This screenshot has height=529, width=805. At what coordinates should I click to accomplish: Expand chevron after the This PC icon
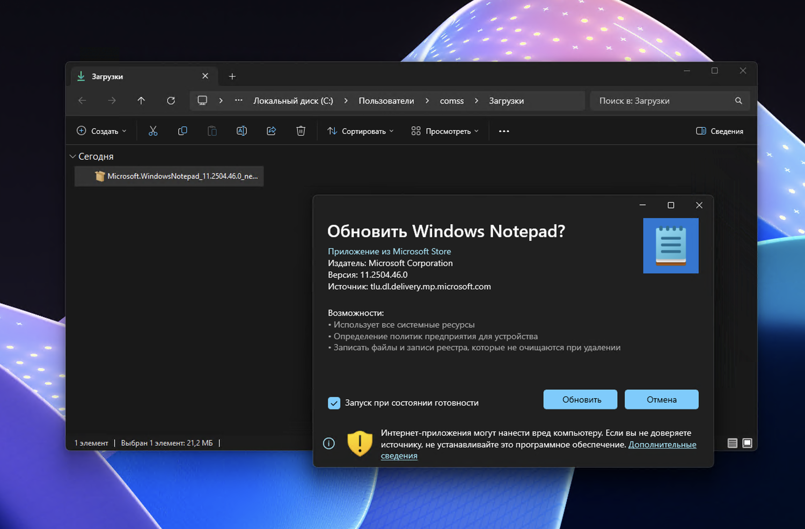coord(221,101)
